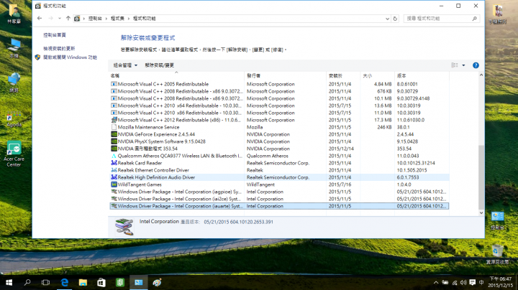Open help with the blue question mark

476,65
